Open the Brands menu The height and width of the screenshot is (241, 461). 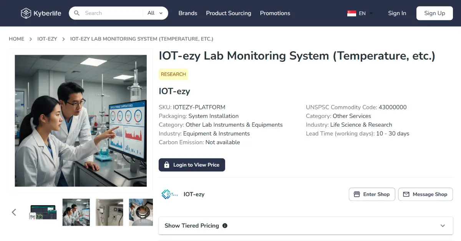(x=187, y=13)
